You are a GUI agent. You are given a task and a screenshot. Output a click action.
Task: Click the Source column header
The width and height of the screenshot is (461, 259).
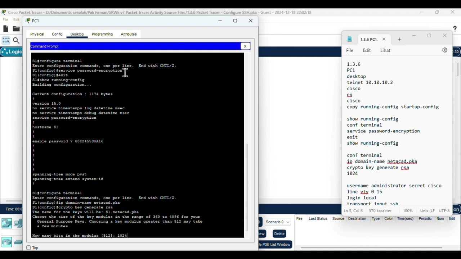tap(338, 219)
